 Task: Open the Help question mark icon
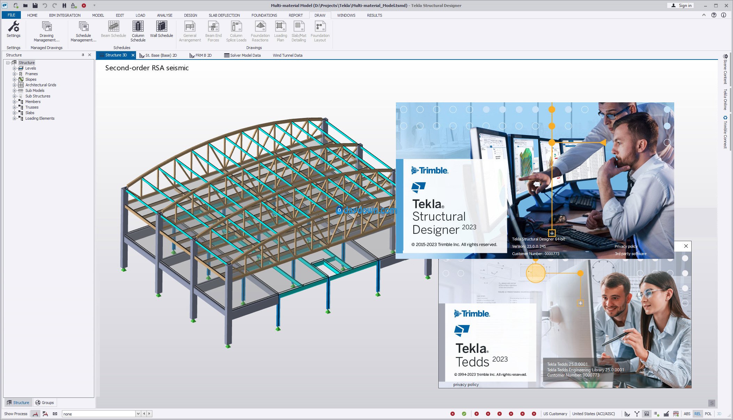(x=714, y=15)
